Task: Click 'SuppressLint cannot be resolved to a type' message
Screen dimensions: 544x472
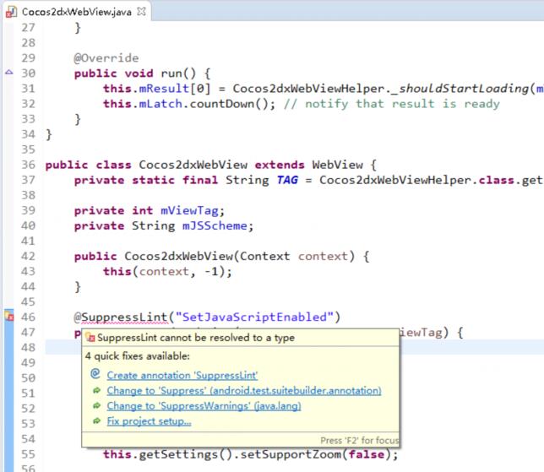Action: click(196, 338)
